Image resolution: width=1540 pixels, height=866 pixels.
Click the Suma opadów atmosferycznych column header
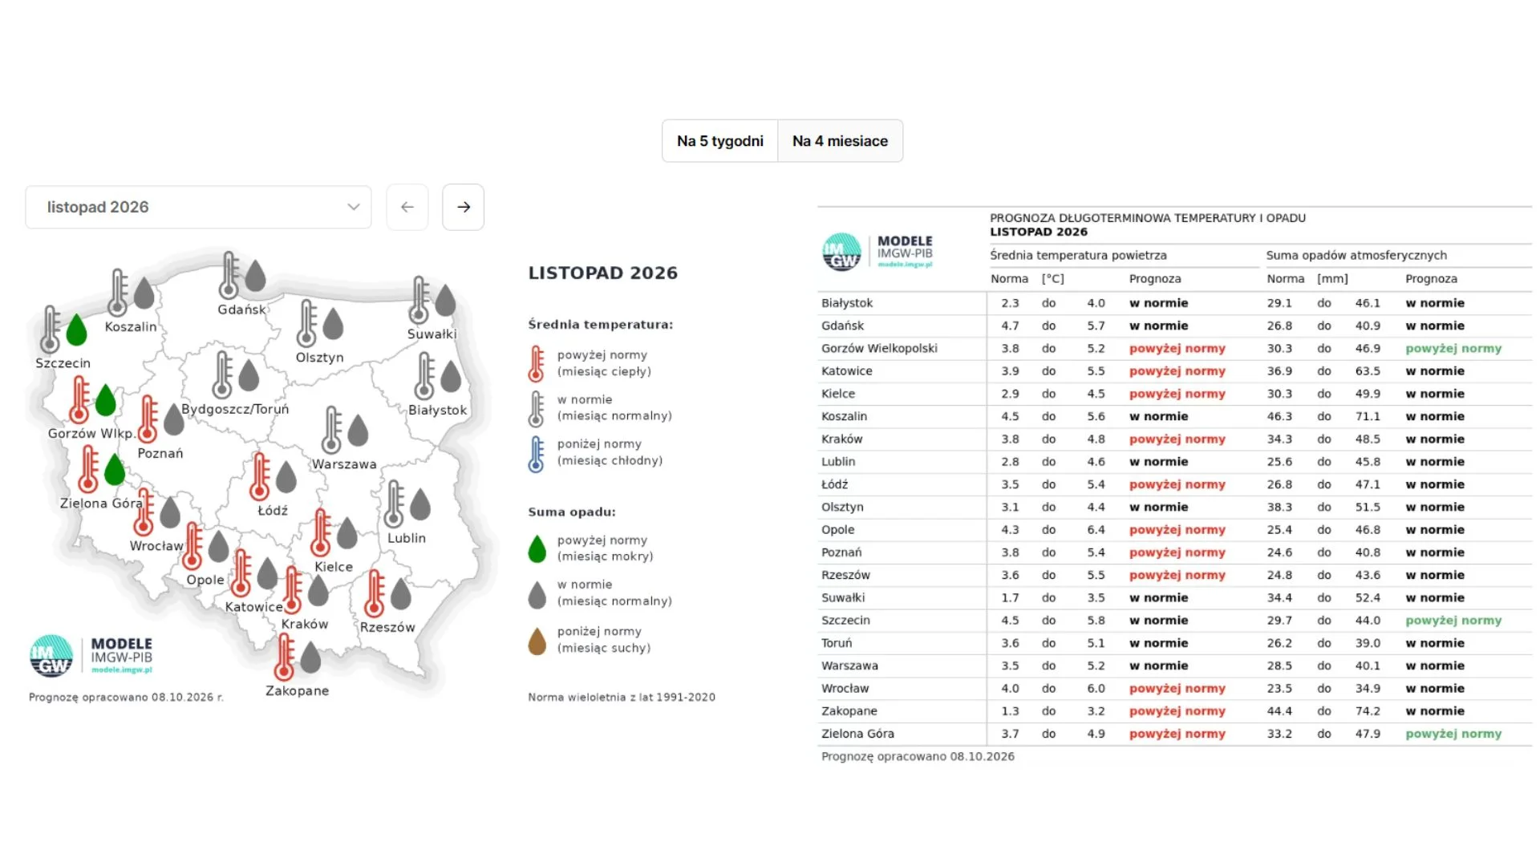pos(1356,255)
